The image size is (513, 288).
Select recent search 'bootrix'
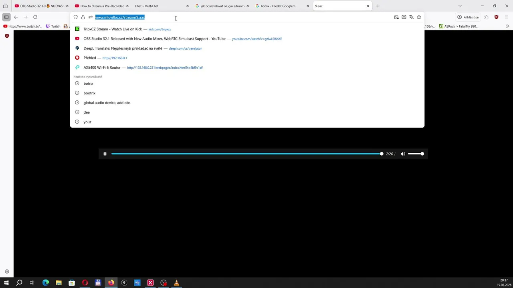(247, 93)
